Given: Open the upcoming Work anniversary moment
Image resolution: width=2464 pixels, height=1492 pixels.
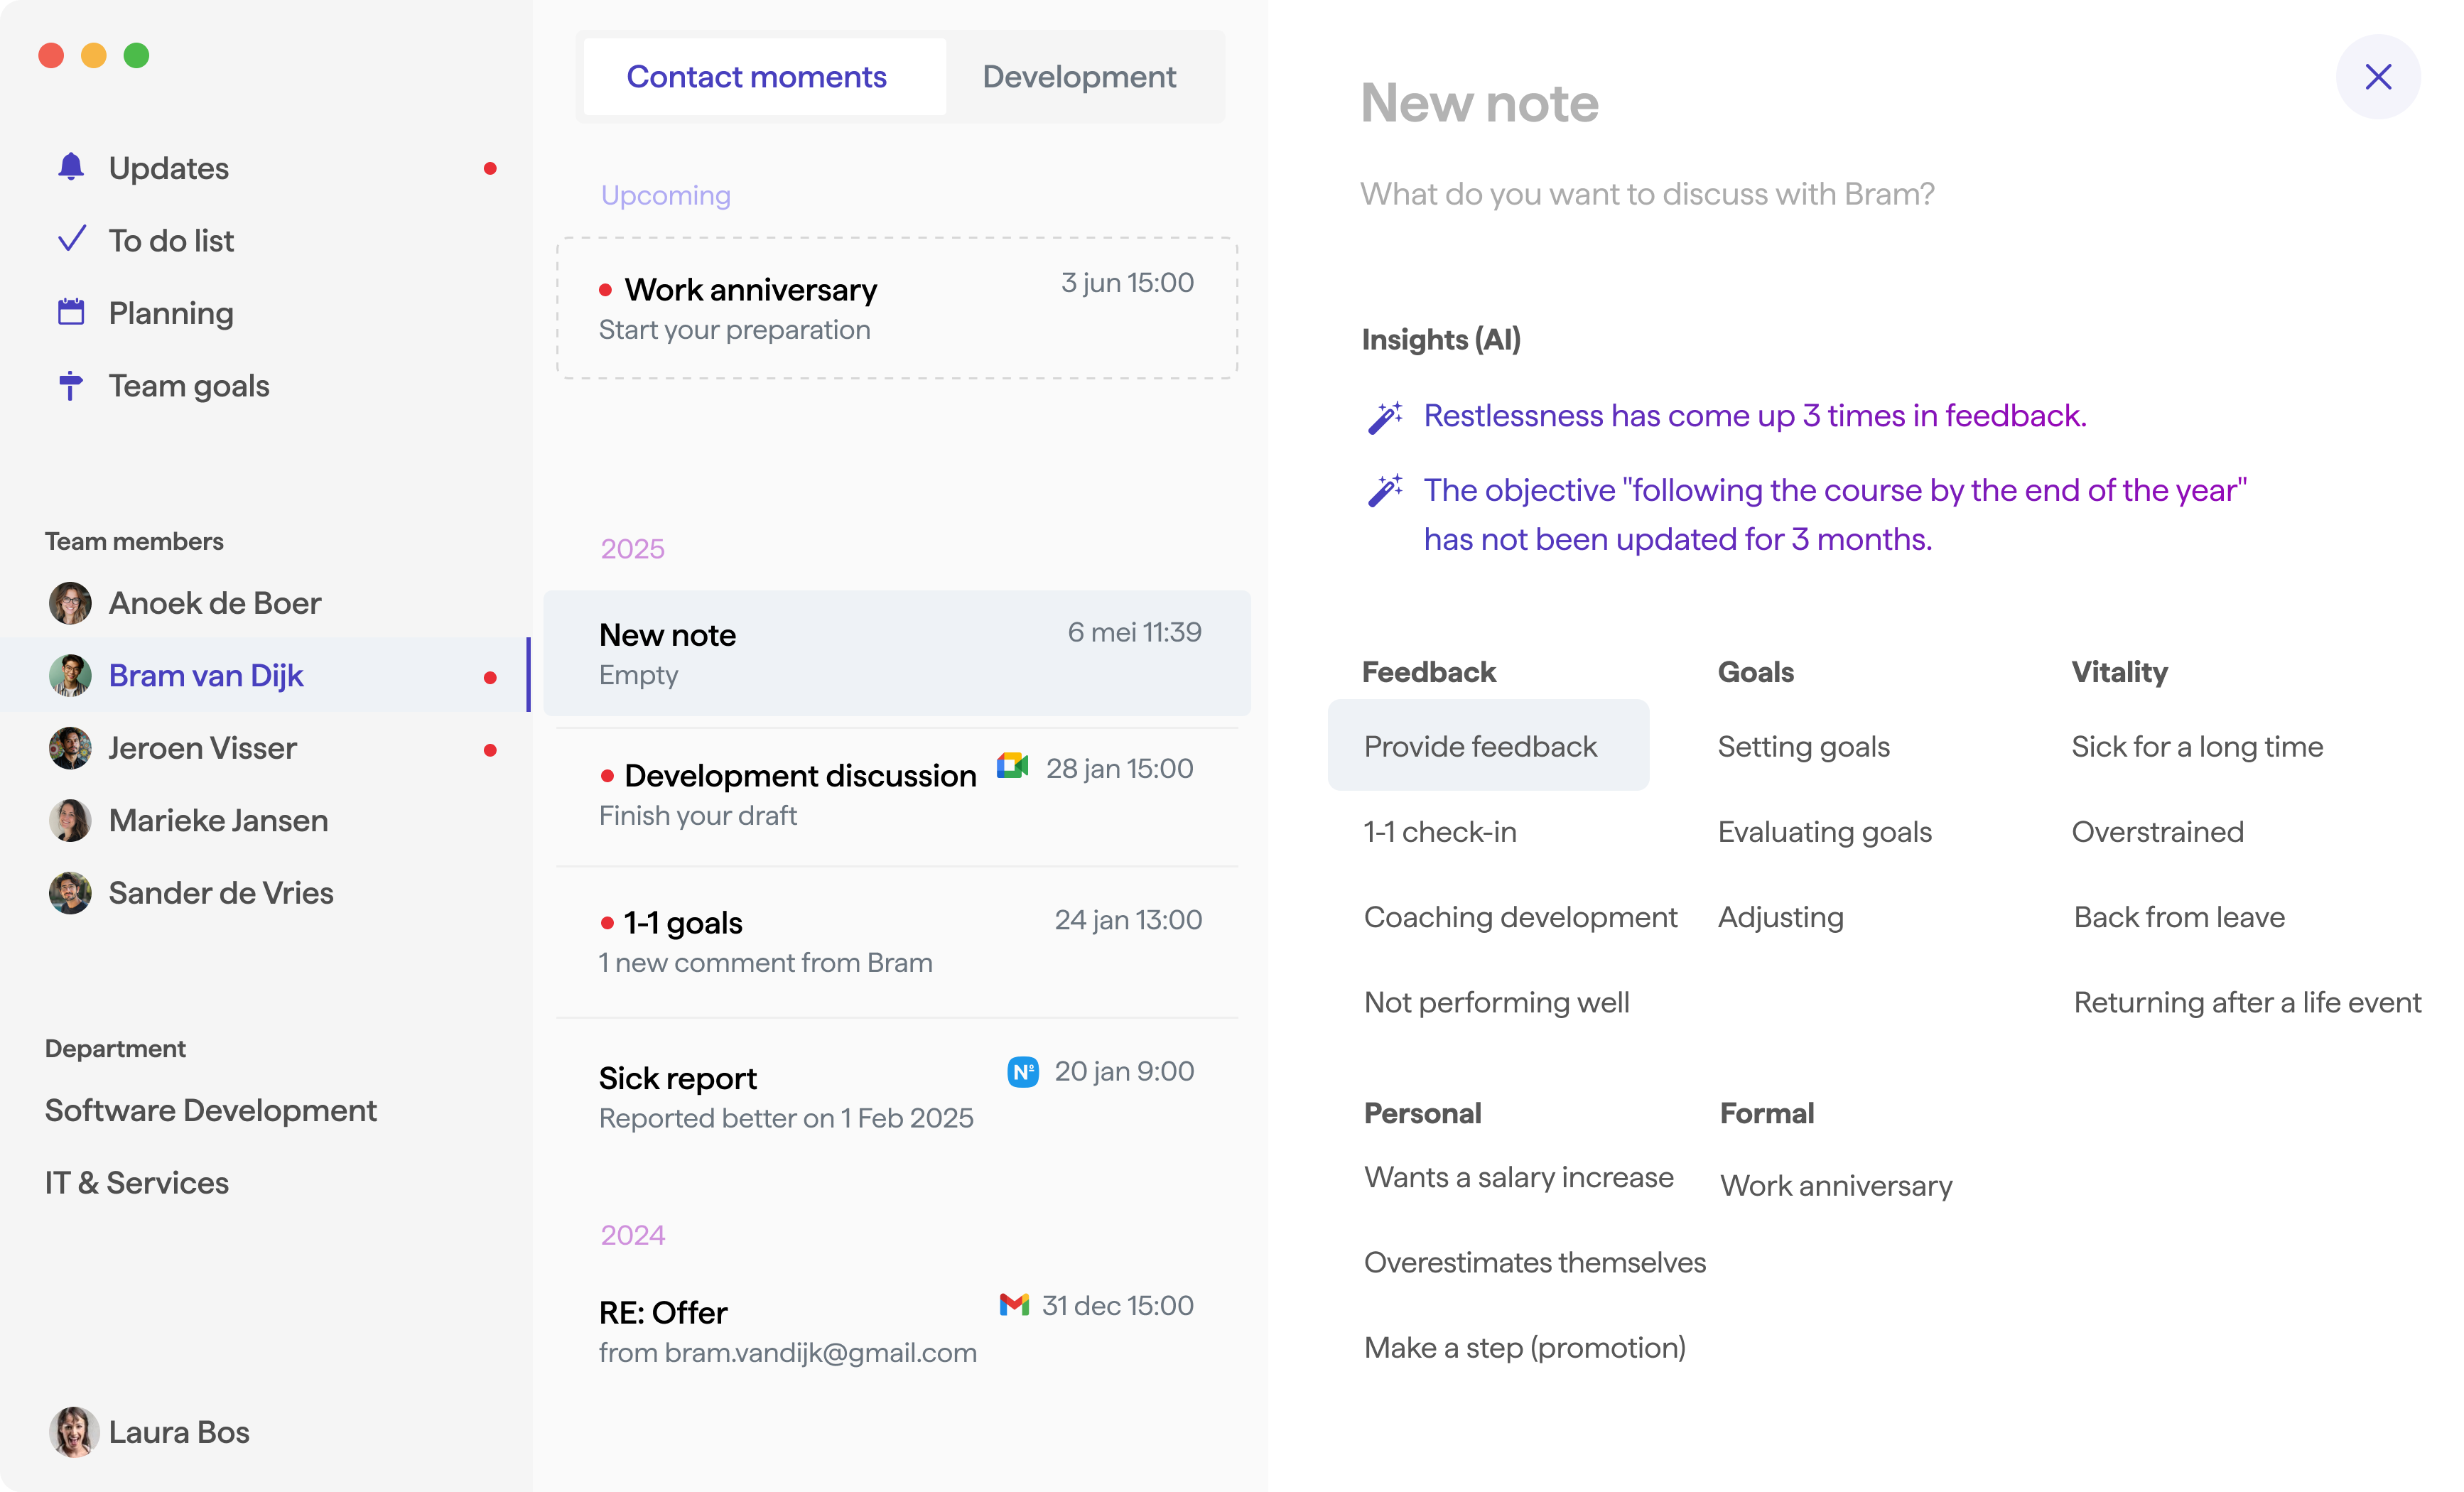Looking at the screenshot, I should click(x=896, y=308).
